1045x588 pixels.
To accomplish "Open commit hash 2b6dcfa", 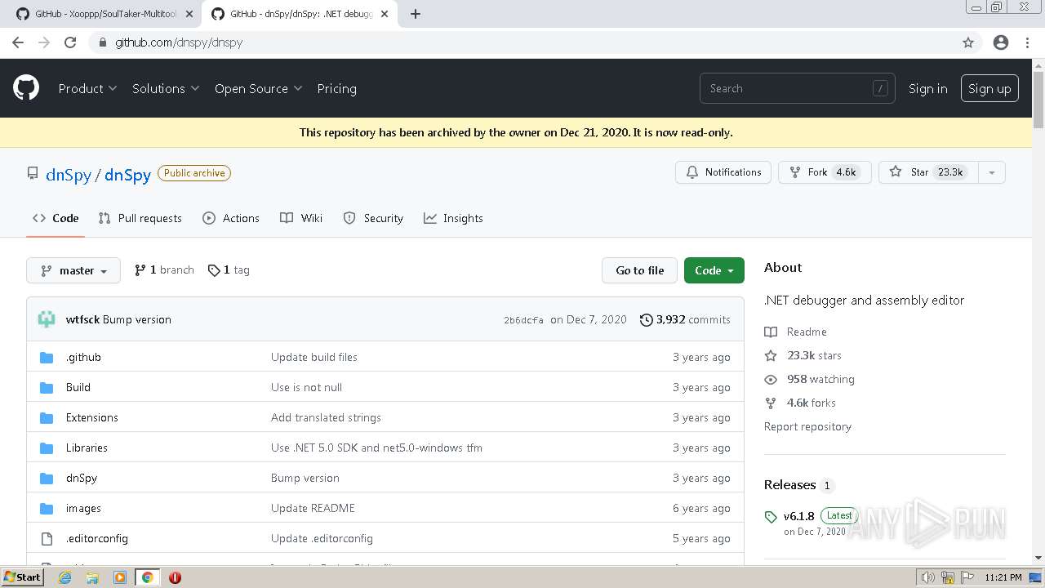I will [x=523, y=320].
